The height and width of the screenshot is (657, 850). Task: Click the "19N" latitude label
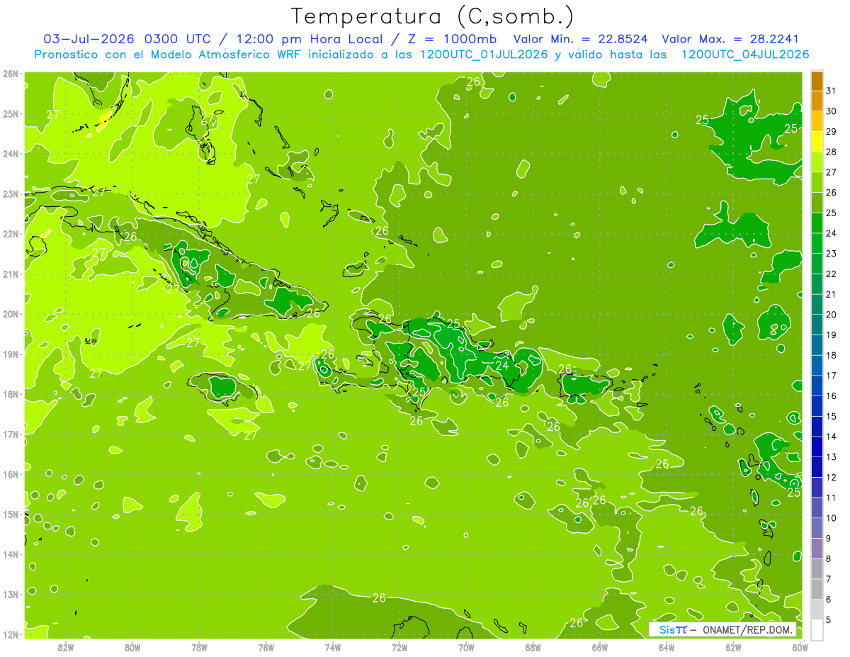[x=11, y=354]
